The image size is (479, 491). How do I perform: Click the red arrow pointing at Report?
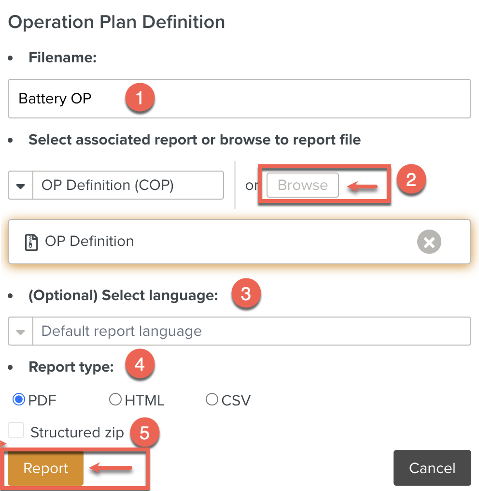coord(111,468)
